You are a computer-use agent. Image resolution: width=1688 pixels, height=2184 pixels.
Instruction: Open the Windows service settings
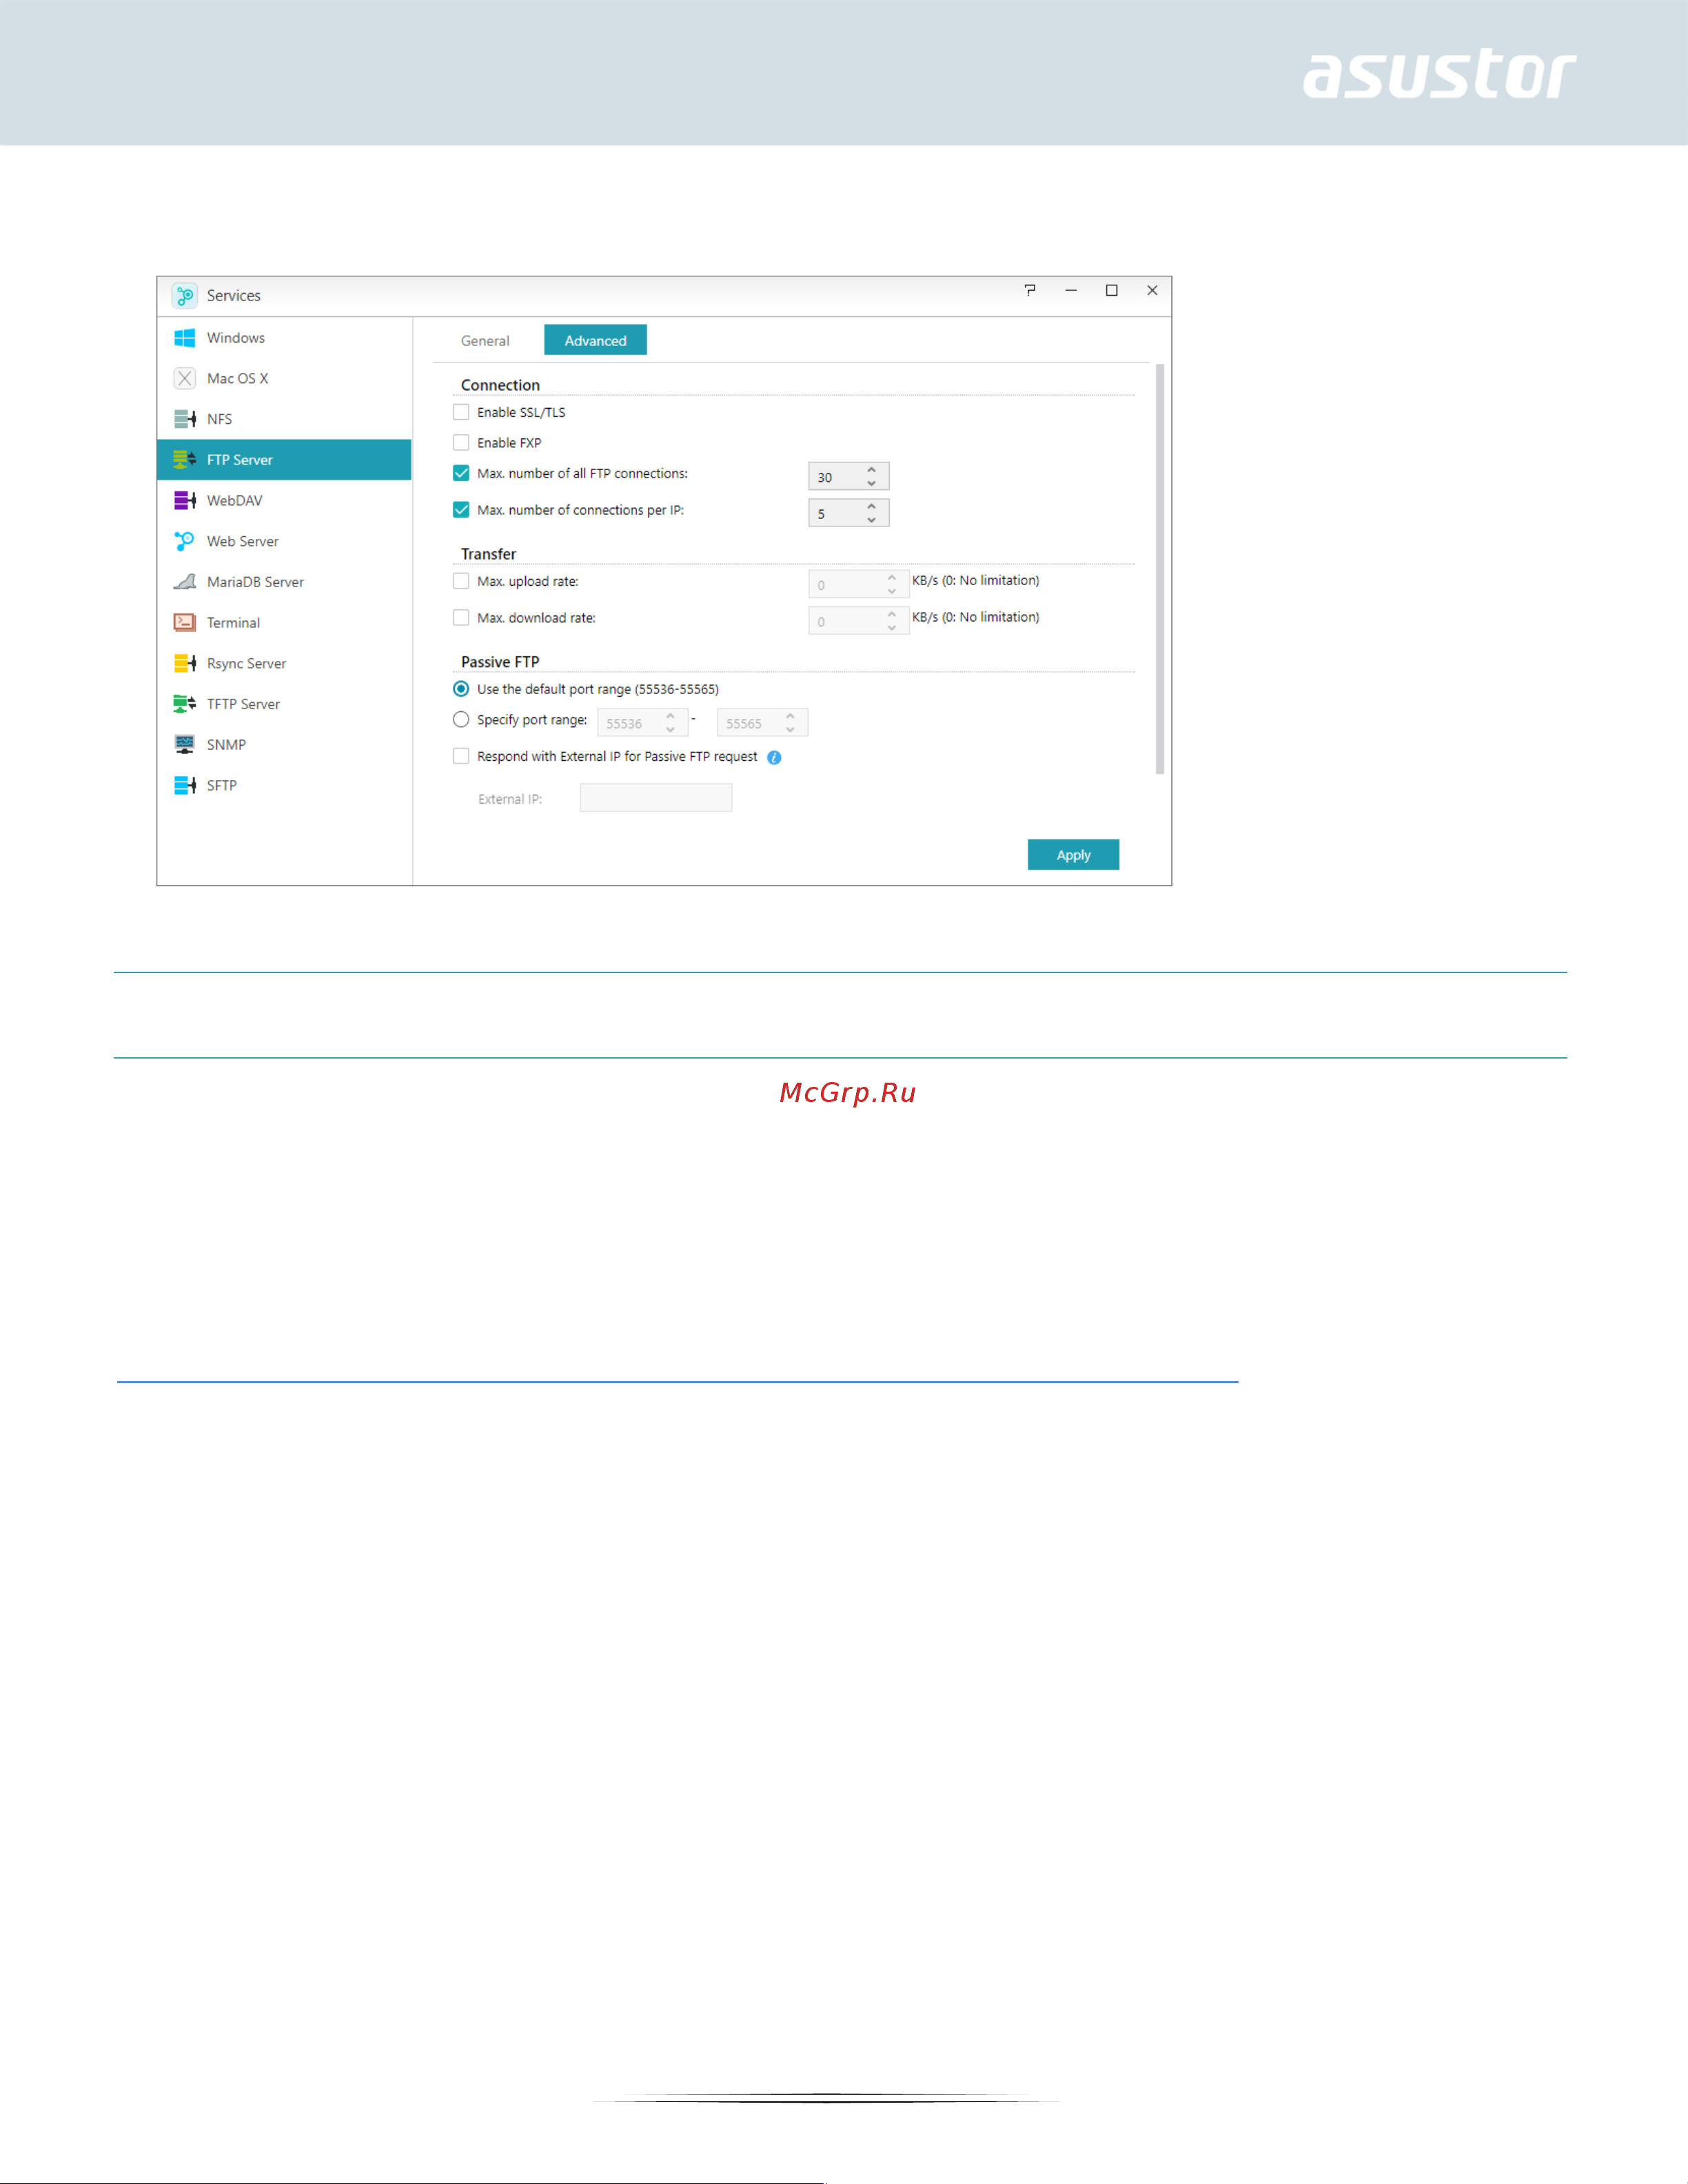(284, 338)
